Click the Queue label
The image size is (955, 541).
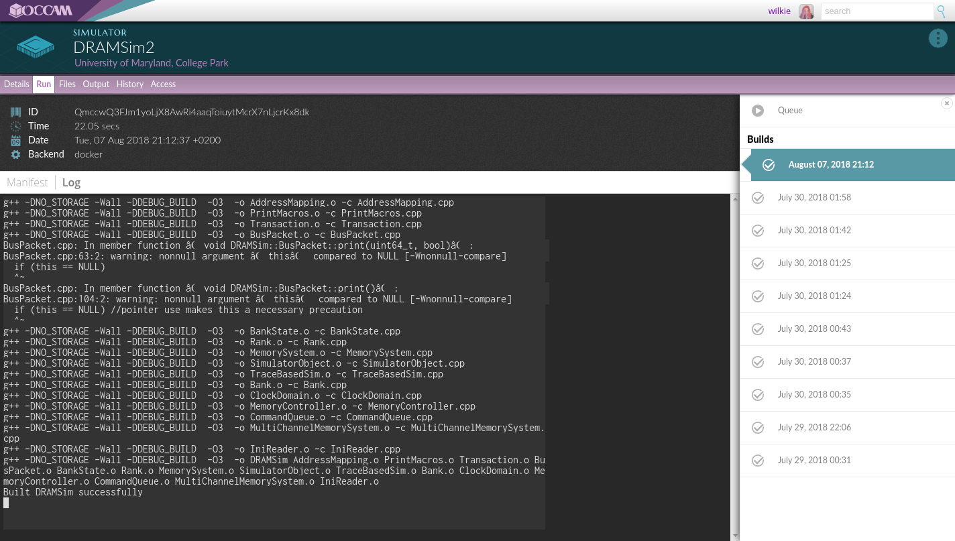[x=790, y=111]
